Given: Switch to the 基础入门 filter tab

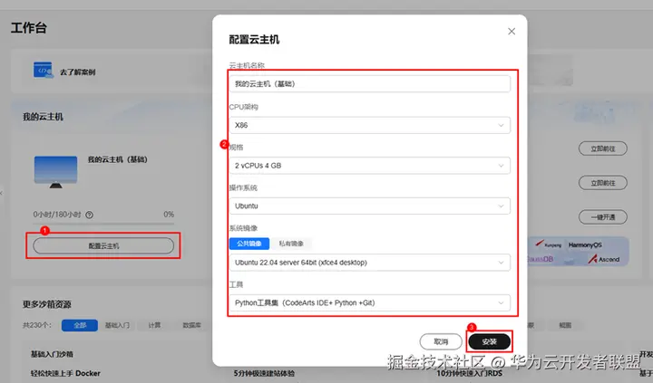Looking at the screenshot, I should click(117, 325).
